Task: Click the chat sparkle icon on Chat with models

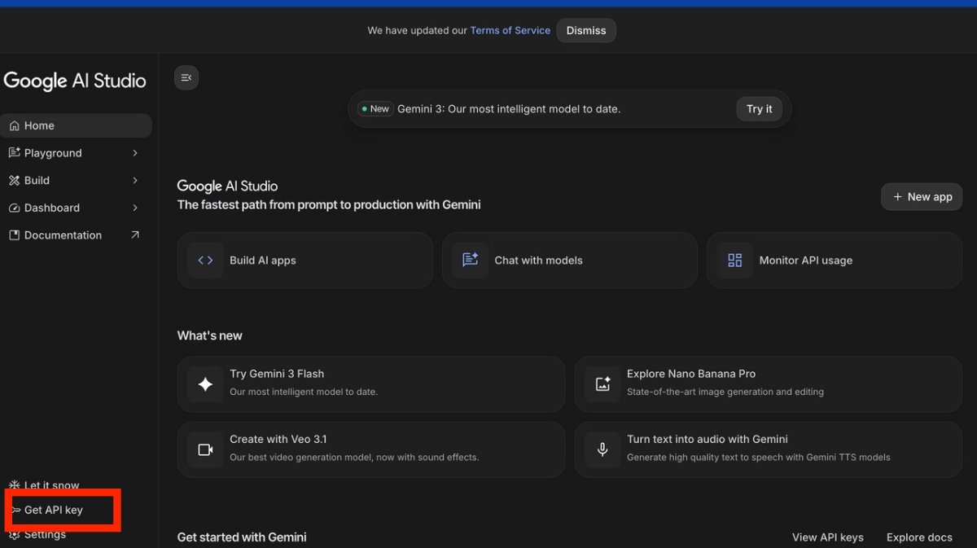Action: click(470, 261)
